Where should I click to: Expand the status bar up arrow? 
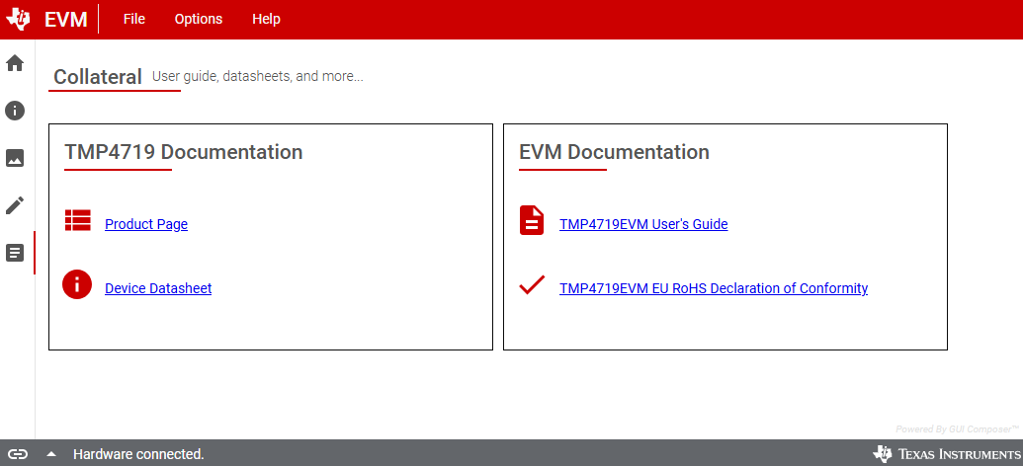tap(50, 454)
